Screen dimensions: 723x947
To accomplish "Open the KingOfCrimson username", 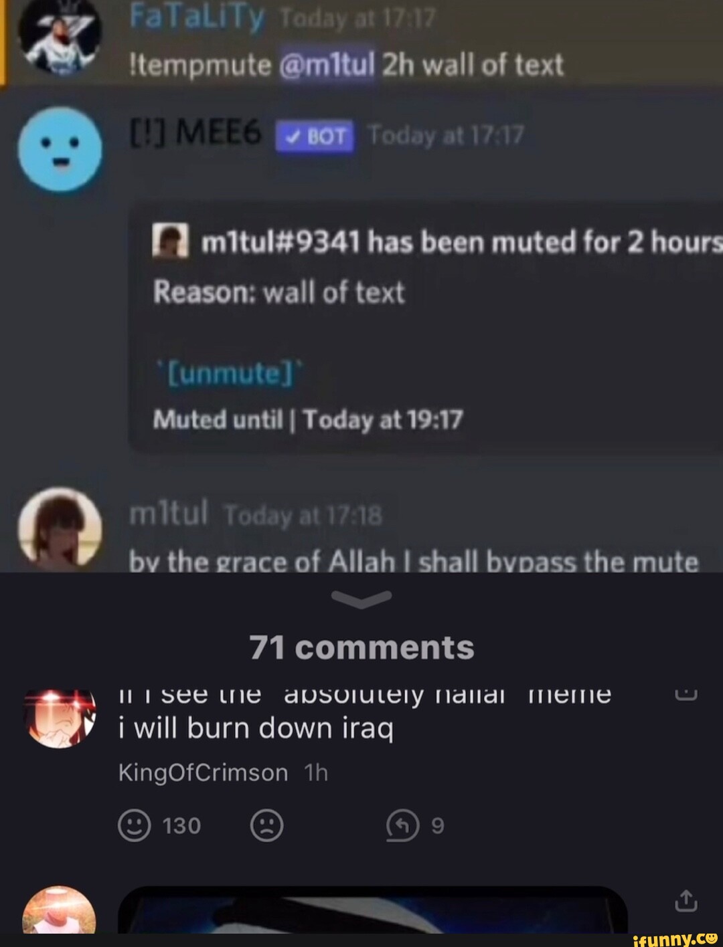I will [x=203, y=773].
